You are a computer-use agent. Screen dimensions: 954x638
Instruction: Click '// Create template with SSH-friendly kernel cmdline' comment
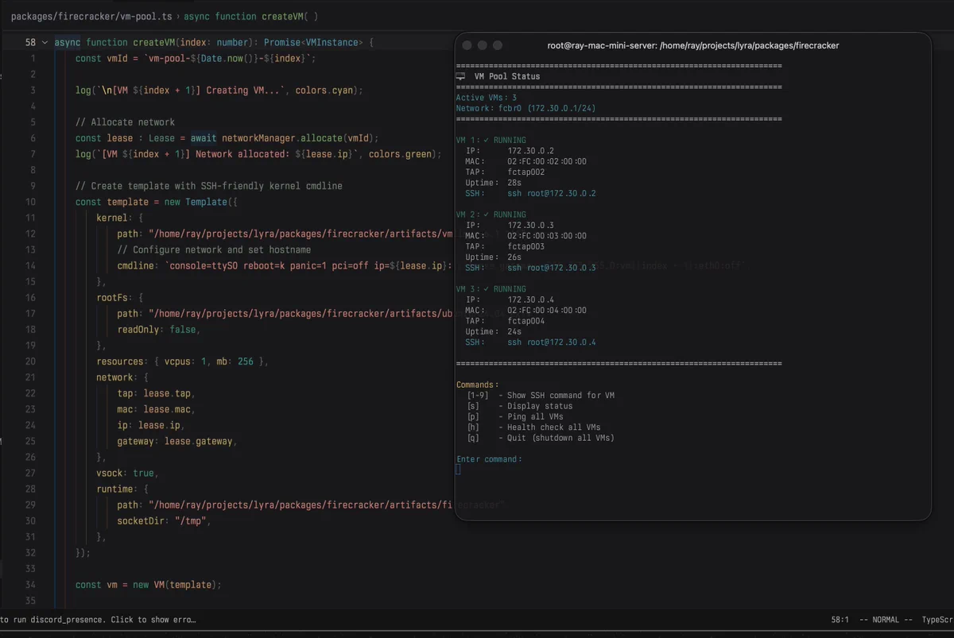click(209, 186)
